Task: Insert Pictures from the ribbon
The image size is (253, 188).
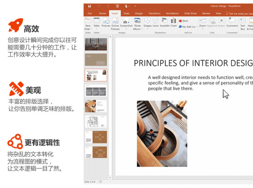Action: [x=106, y=22]
